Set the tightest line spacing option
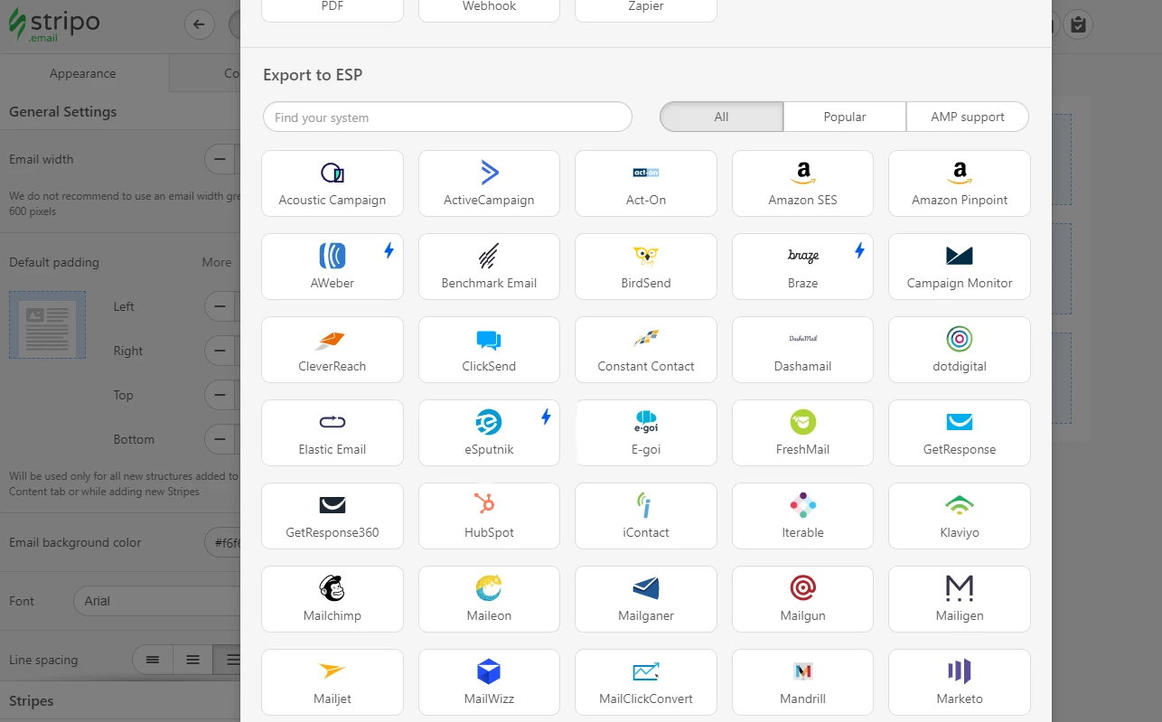The height and width of the screenshot is (722, 1162). tap(153, 660)
